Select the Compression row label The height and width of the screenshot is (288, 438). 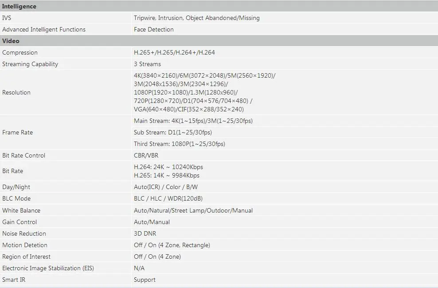coord(20,52)
